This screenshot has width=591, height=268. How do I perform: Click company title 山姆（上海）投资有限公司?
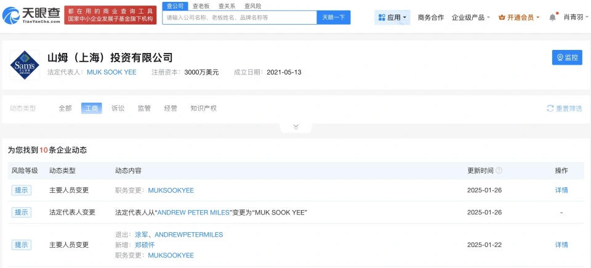pyautogui.click(x=110, y=57)
